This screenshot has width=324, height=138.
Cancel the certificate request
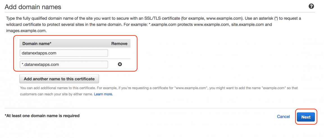283,117
